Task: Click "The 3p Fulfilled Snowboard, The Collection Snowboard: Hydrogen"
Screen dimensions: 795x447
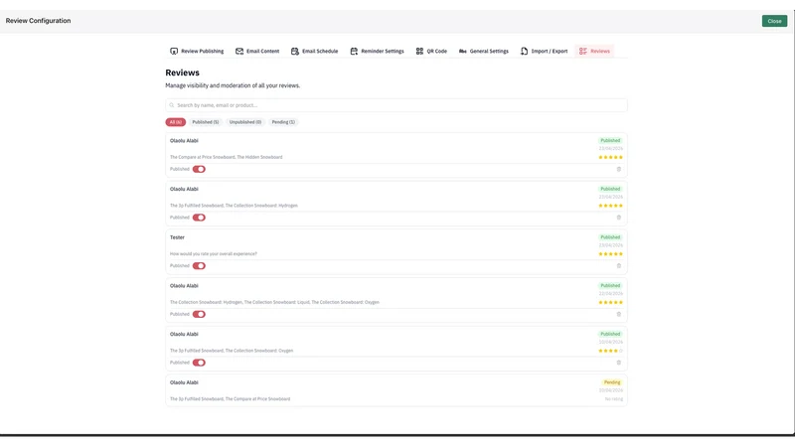Action: (234, 206)
